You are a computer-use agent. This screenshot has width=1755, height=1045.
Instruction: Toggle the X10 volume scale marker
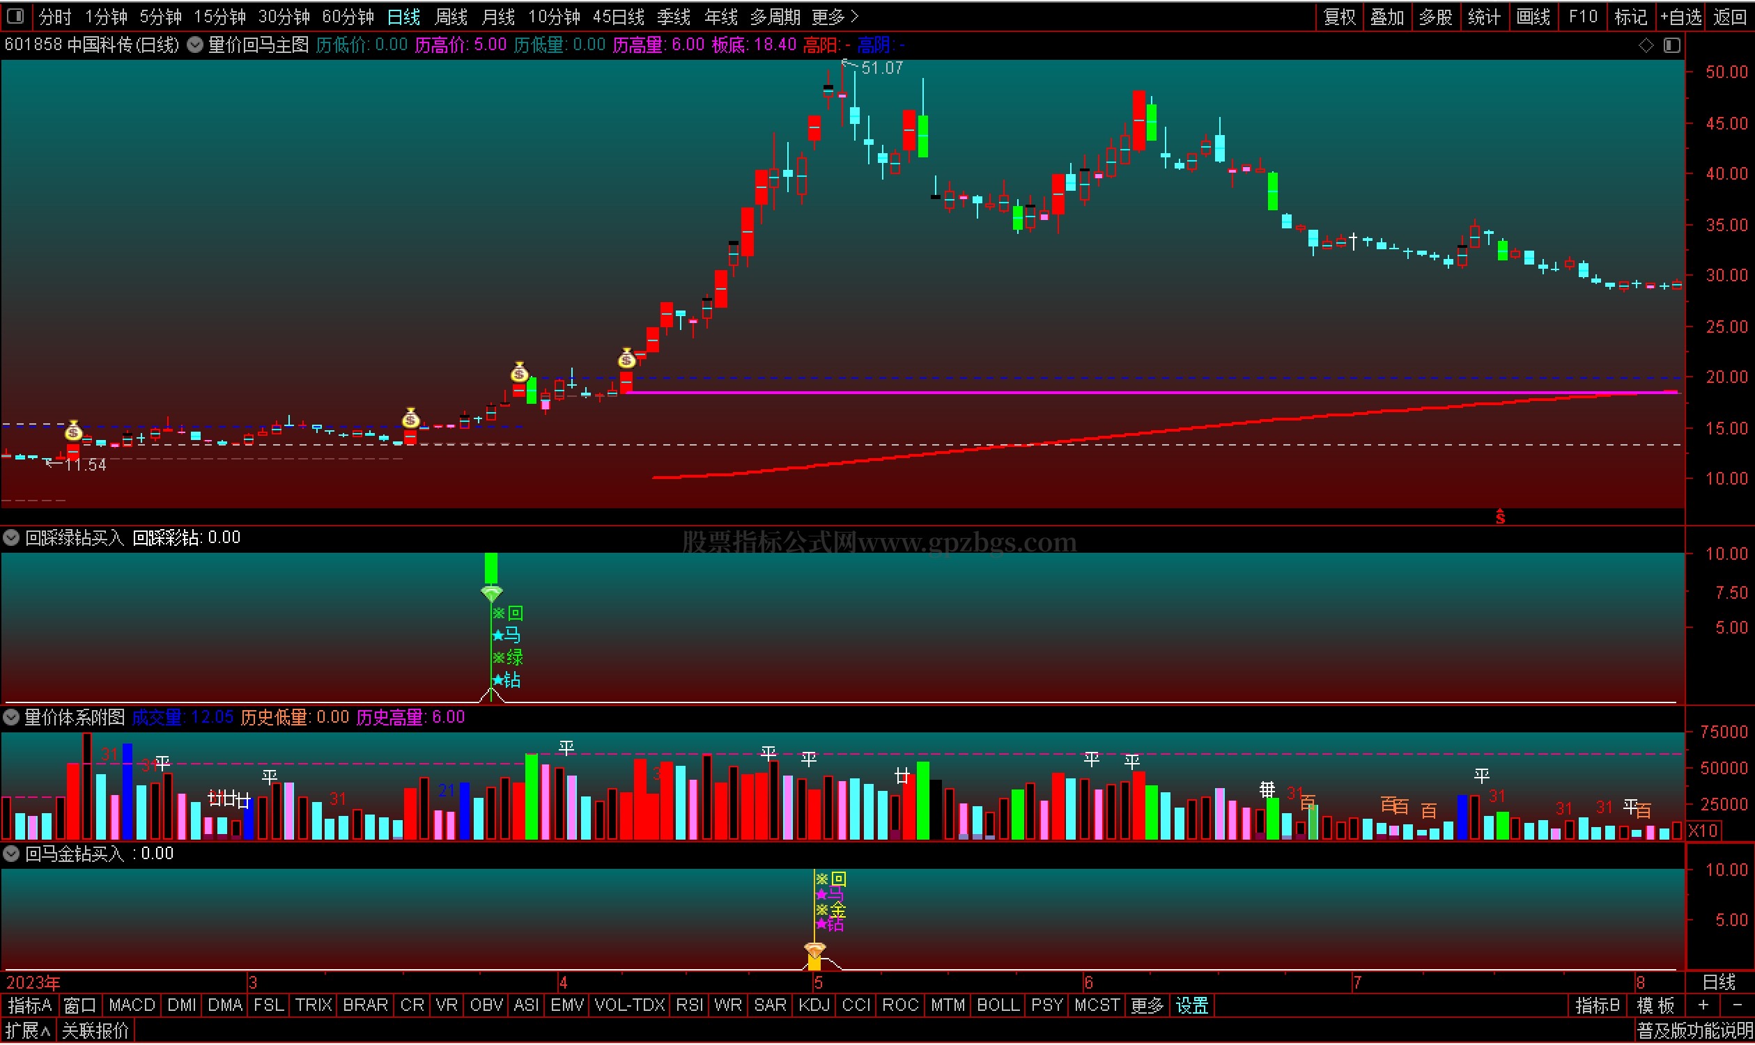pyautogui.click(x=1702, y=831)
